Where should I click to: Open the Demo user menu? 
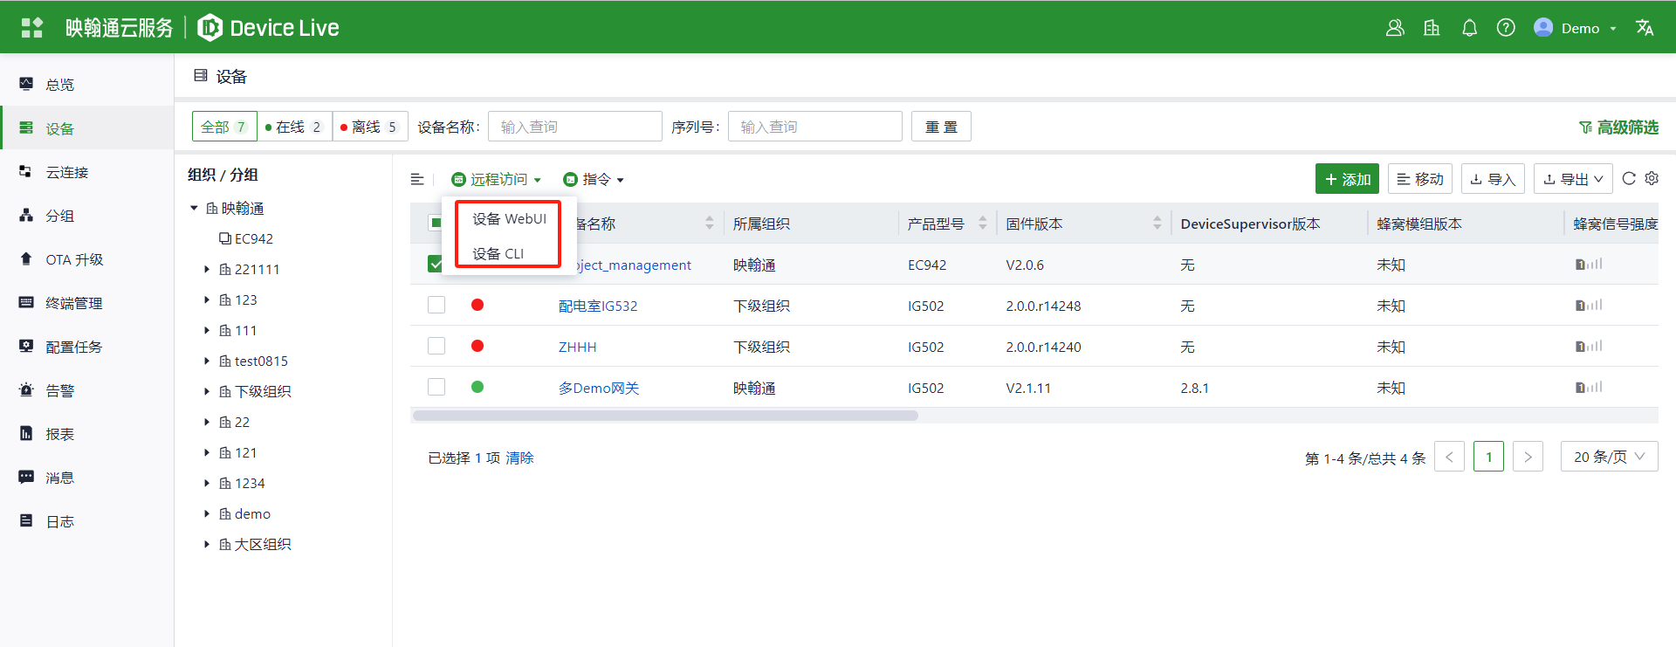1576,28
